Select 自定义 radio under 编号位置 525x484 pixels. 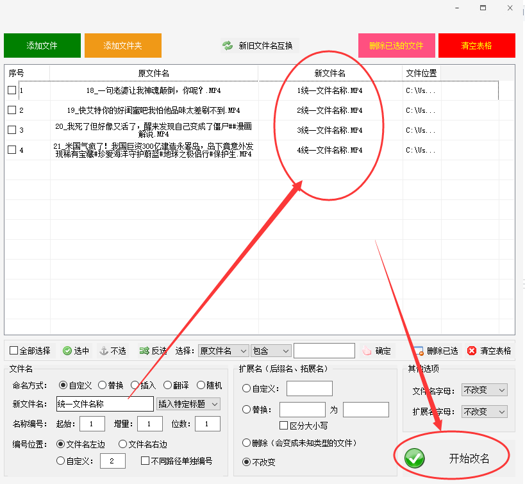(61, 460)
